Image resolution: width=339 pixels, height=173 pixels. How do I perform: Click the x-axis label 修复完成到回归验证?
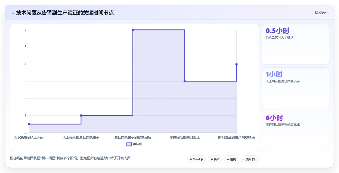(185, 137)
